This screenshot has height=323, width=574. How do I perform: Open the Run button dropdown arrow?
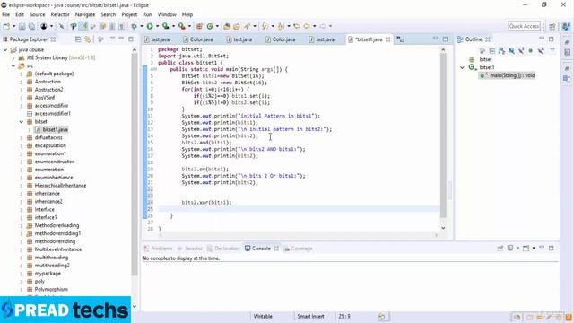click(158, 26)
